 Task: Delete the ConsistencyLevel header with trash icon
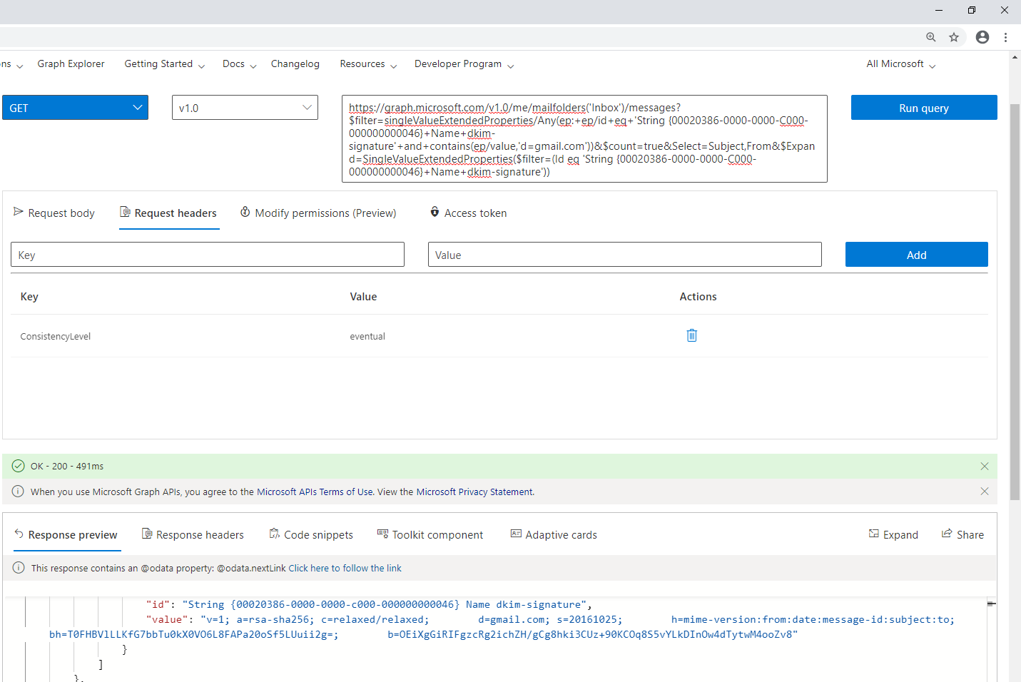tap(691, 335)
